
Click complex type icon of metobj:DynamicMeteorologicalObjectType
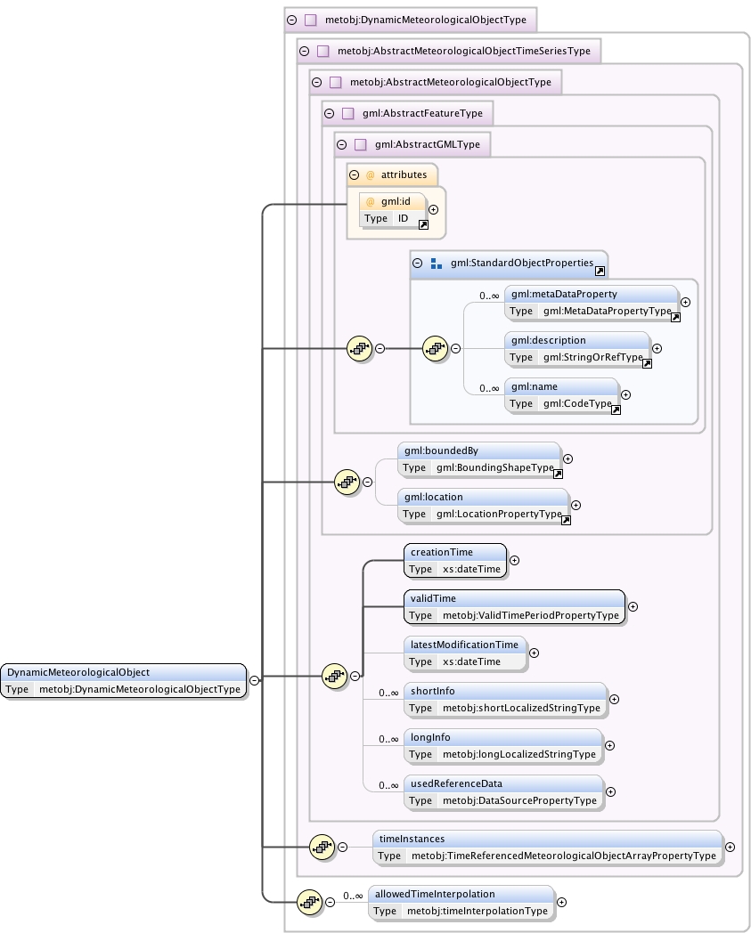tap(310, 20)
